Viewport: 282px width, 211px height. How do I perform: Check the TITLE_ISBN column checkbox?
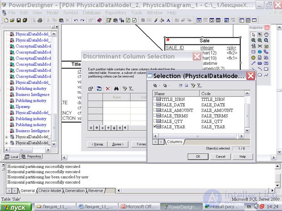pyautogui.click(x=155, y=99)
